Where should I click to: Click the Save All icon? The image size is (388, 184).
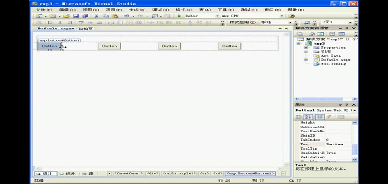point(85,16)
